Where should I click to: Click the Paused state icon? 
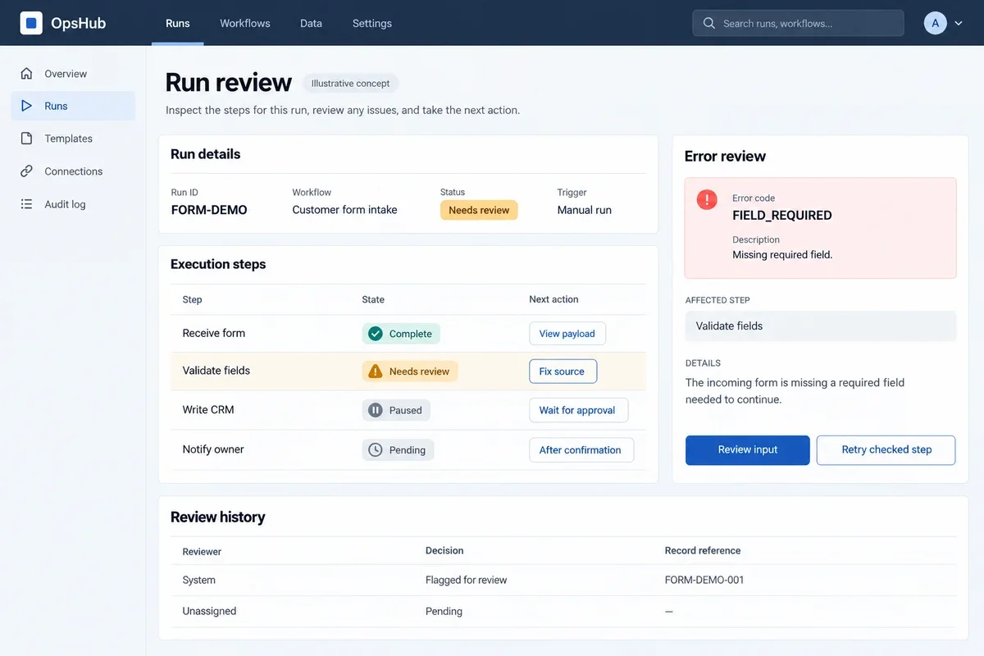point(376,410)
